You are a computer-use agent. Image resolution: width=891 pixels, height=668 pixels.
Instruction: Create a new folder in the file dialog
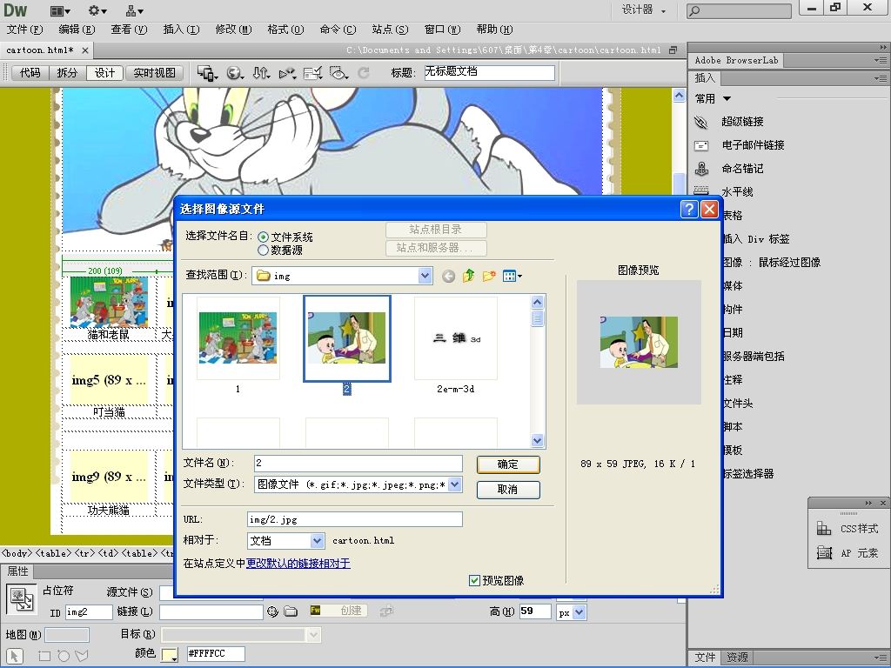point(489,276)
